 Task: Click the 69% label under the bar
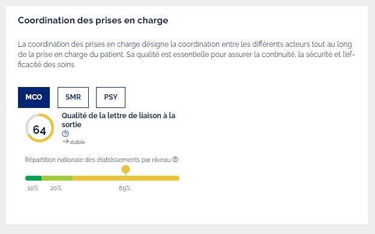click(125, 188)
